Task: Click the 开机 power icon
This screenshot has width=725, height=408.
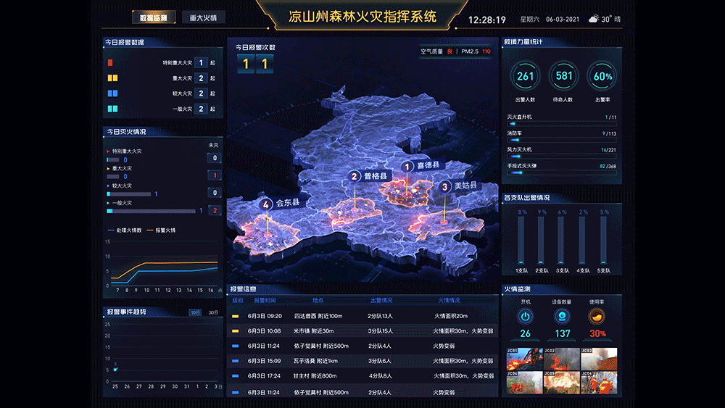Action: pyautogui.click(x=525, y=317)
